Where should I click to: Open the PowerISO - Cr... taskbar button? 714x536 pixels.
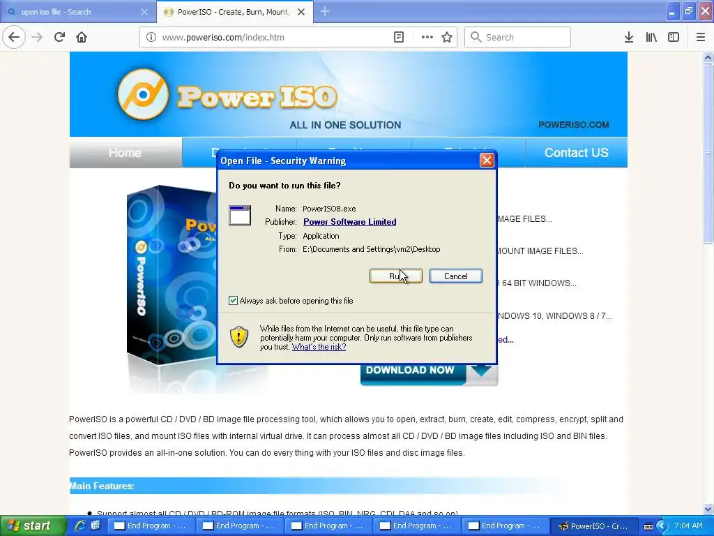(x=594, y=526)
